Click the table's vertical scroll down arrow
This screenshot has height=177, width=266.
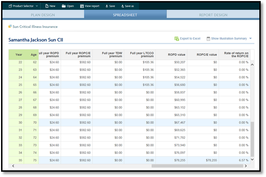252,159
